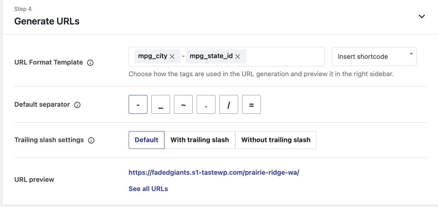Collapse the Generate URLs section
438x207 pixels.
point(422,17)
